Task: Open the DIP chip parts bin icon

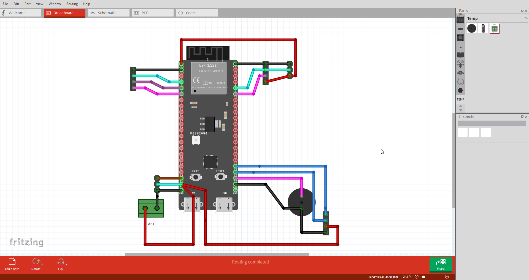Action: click(460, 55)
